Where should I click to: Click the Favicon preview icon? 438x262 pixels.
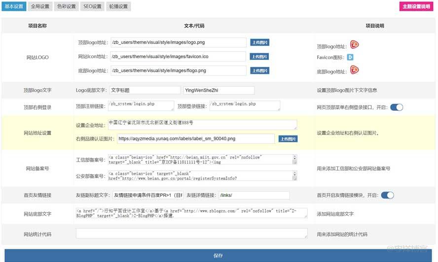click(350, 57)
